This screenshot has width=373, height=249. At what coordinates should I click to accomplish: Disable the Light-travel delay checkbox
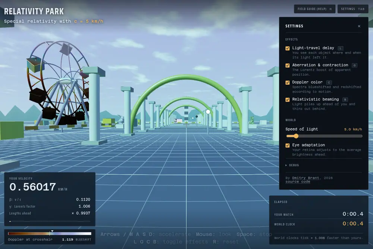287,48
